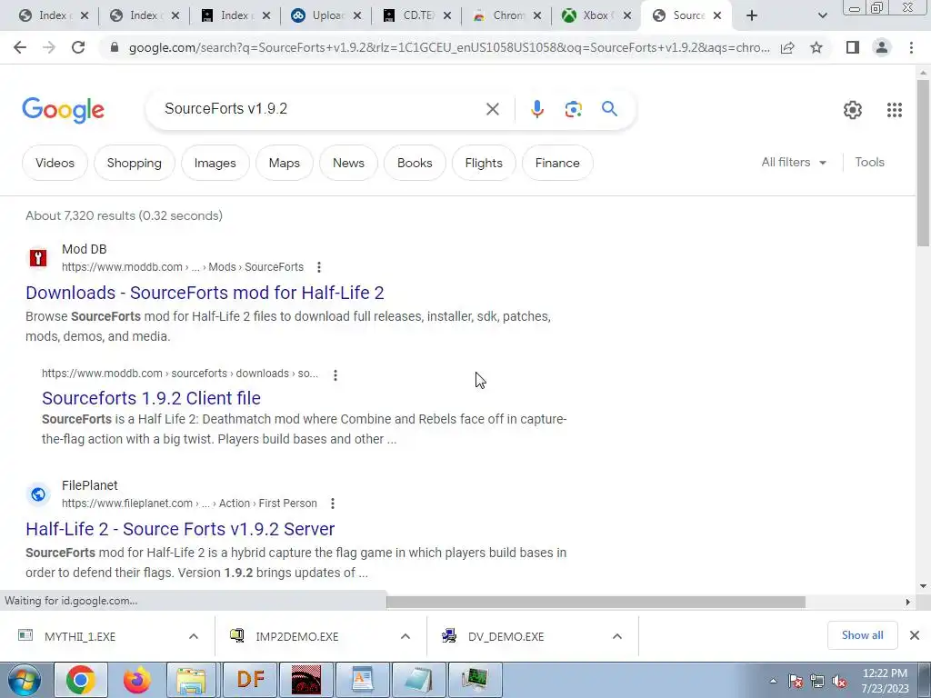Filter results by Videos
The width and height of the screenshot is (931, 698).
pos(55,163)
